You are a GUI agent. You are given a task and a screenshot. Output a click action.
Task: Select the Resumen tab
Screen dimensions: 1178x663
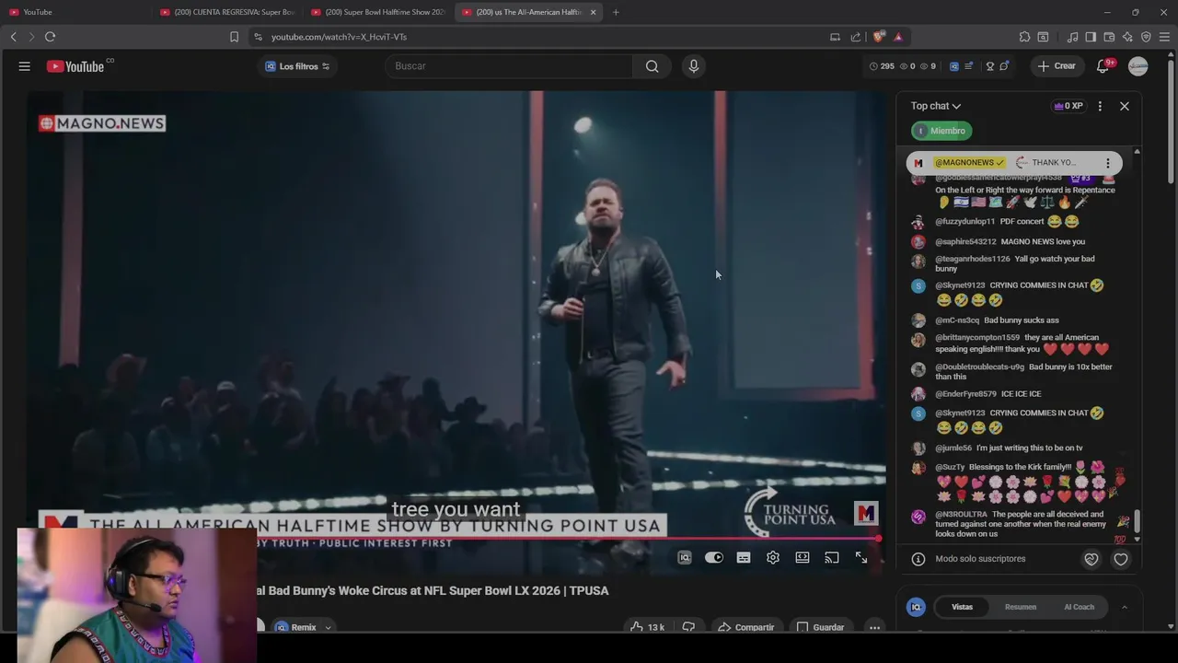coord(1021,607)
